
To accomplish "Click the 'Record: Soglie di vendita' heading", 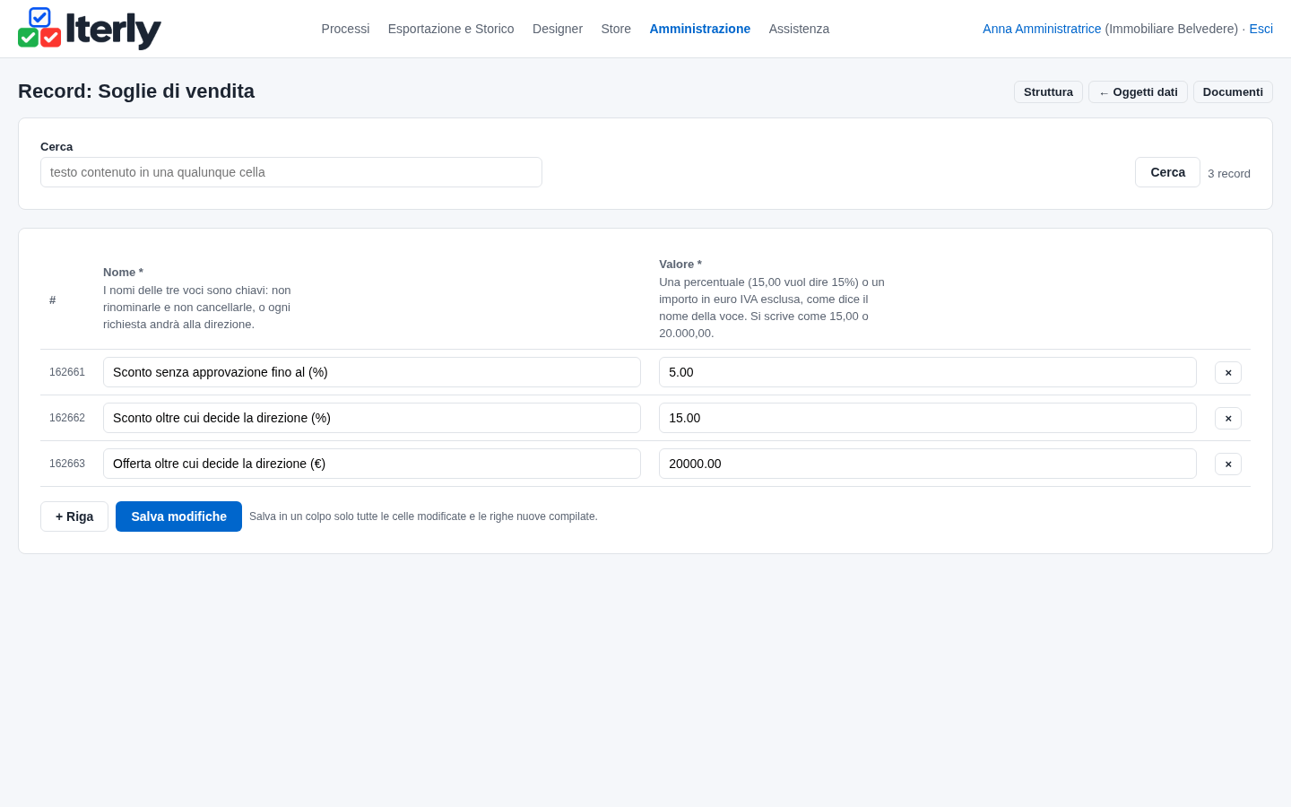I will (x=136, y=91).
